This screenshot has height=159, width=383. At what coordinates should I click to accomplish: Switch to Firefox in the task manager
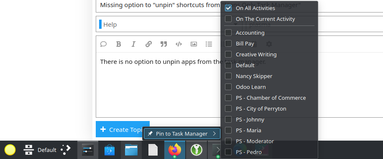pos(175,150)
